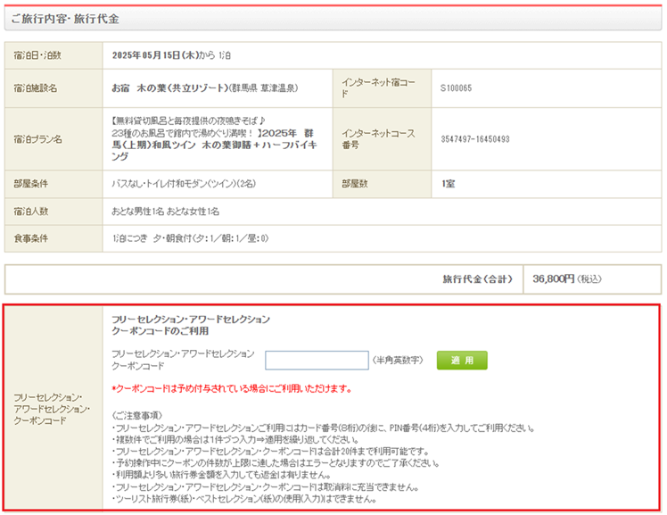
Task: Click the red coupon code warning note
Action: coord(231,389)
